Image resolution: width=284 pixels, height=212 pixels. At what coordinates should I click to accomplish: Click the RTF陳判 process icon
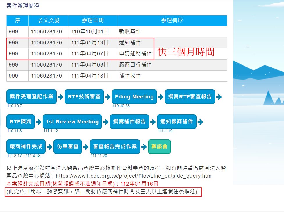coord(20,122)
